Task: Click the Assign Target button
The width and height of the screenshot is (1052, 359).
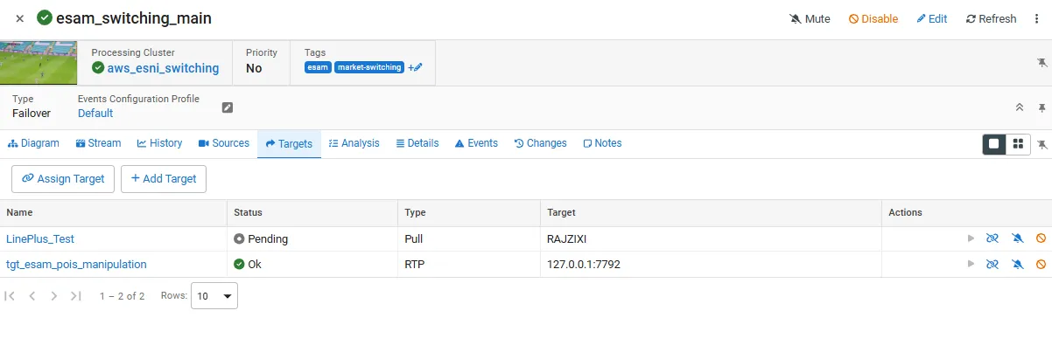Action: tap(63, 178)
